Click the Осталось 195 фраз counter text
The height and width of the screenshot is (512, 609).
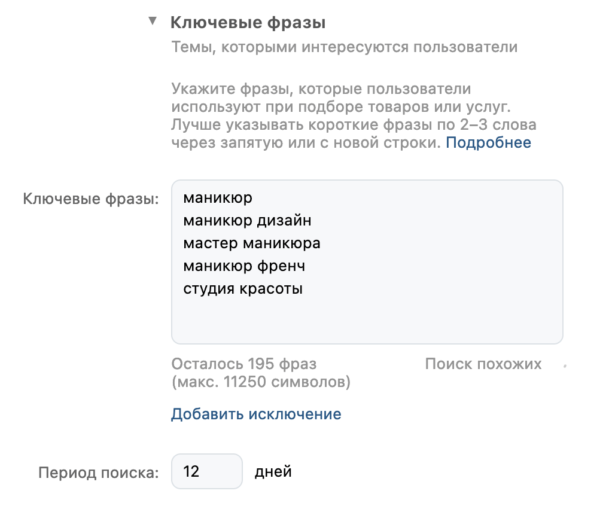(x=244, y=364)
